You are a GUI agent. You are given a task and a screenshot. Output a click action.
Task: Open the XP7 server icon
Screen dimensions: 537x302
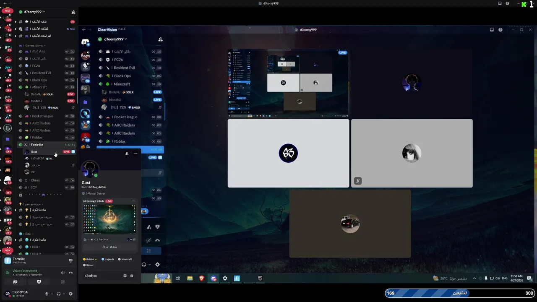click(x=8, y=220)
